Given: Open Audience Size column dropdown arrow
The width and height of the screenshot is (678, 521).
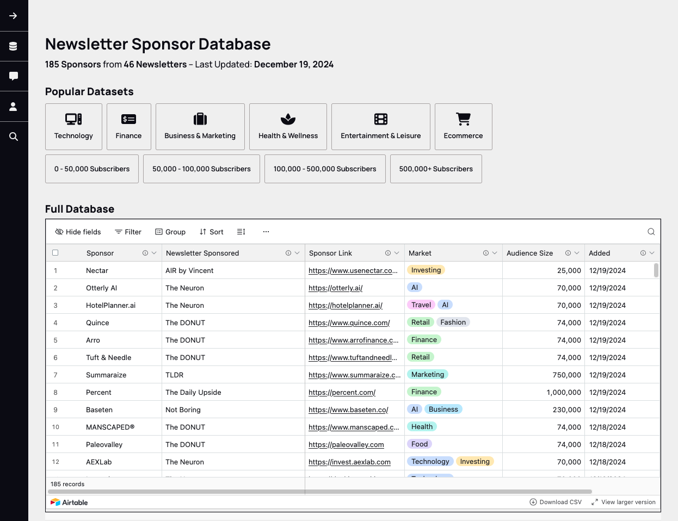Looking at the screenshot, I should pyautogui.click(x=577, y=253).
